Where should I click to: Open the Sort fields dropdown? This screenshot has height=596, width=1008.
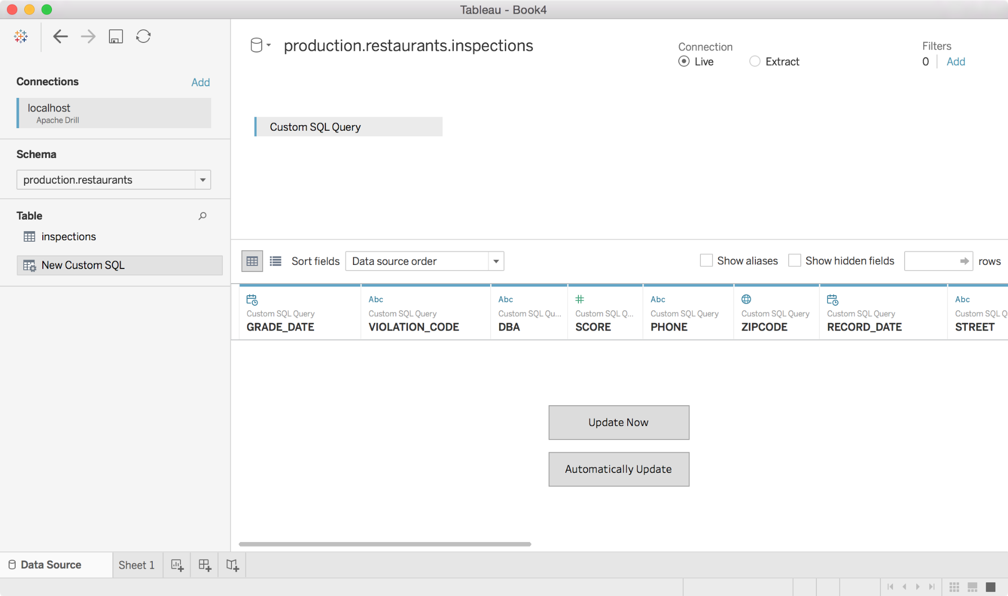coord(496,261)
